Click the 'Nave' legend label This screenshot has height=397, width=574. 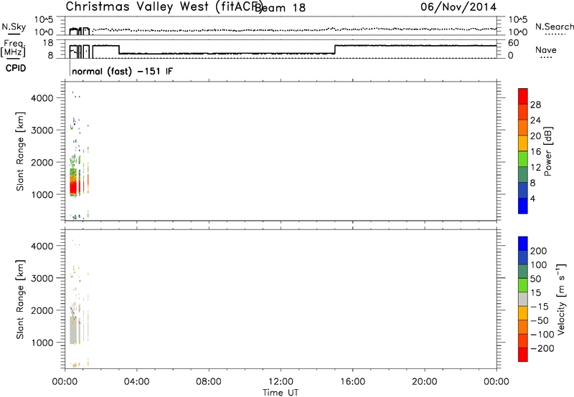click(x=546, y=50)
